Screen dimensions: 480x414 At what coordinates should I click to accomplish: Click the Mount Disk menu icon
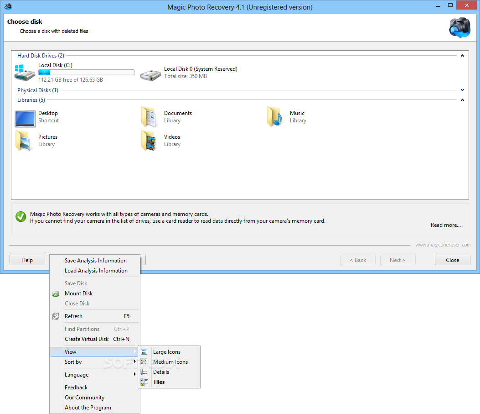click(56, 294)
